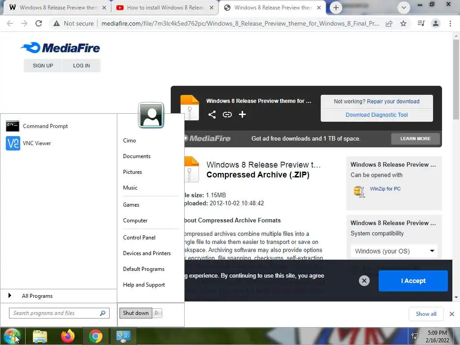Open File Explorer from taskbar

tap(40, 336)
